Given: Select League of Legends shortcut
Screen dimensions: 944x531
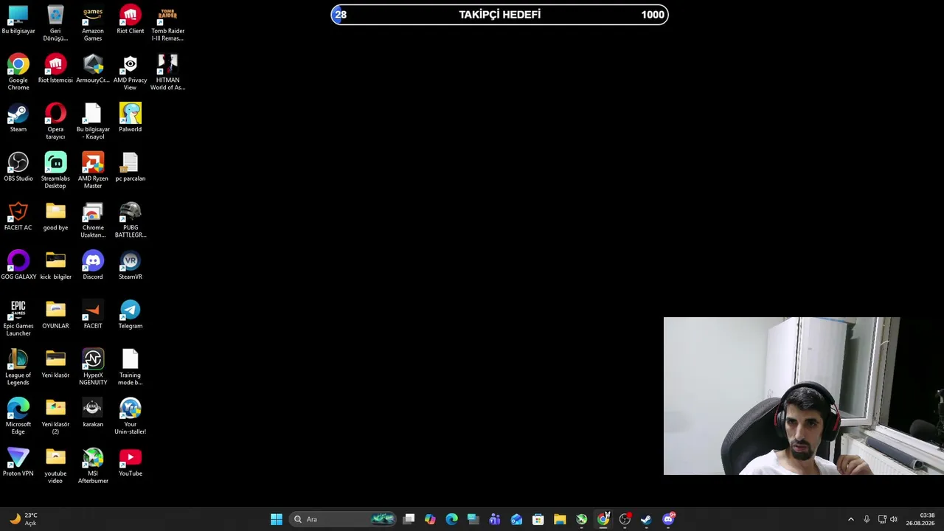Looking at the screenshot, I should click(18, 367).
